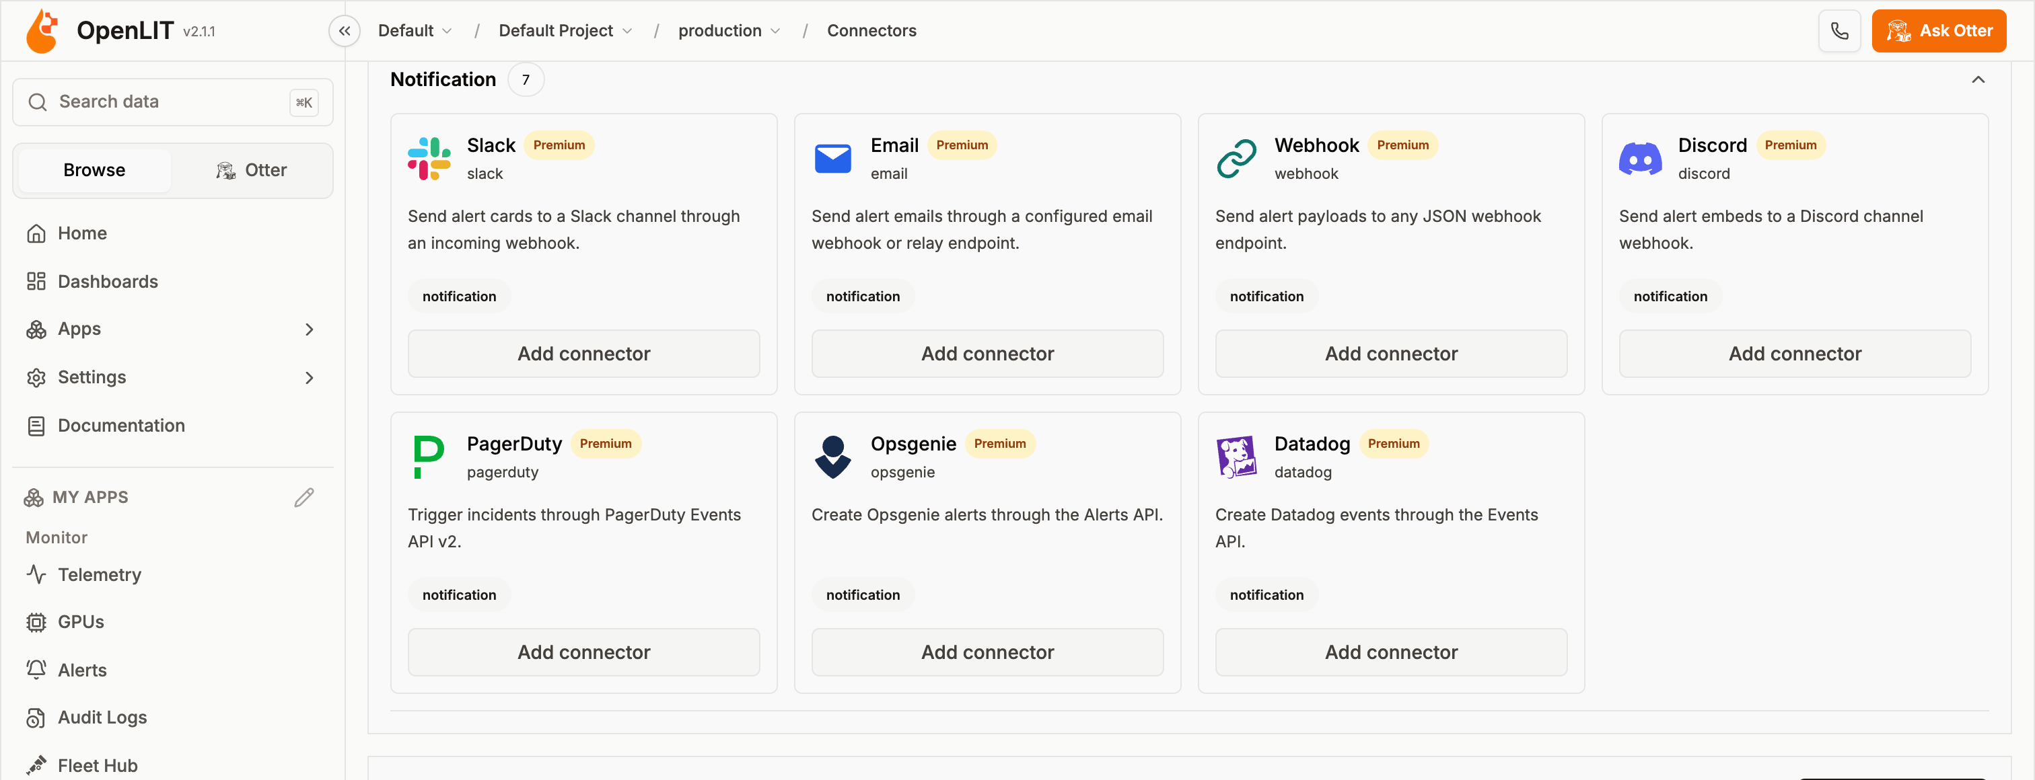Click the Ask Otter button
Image resolution: width=2035 pixels, height=780 pixels.
(1939, 31)
